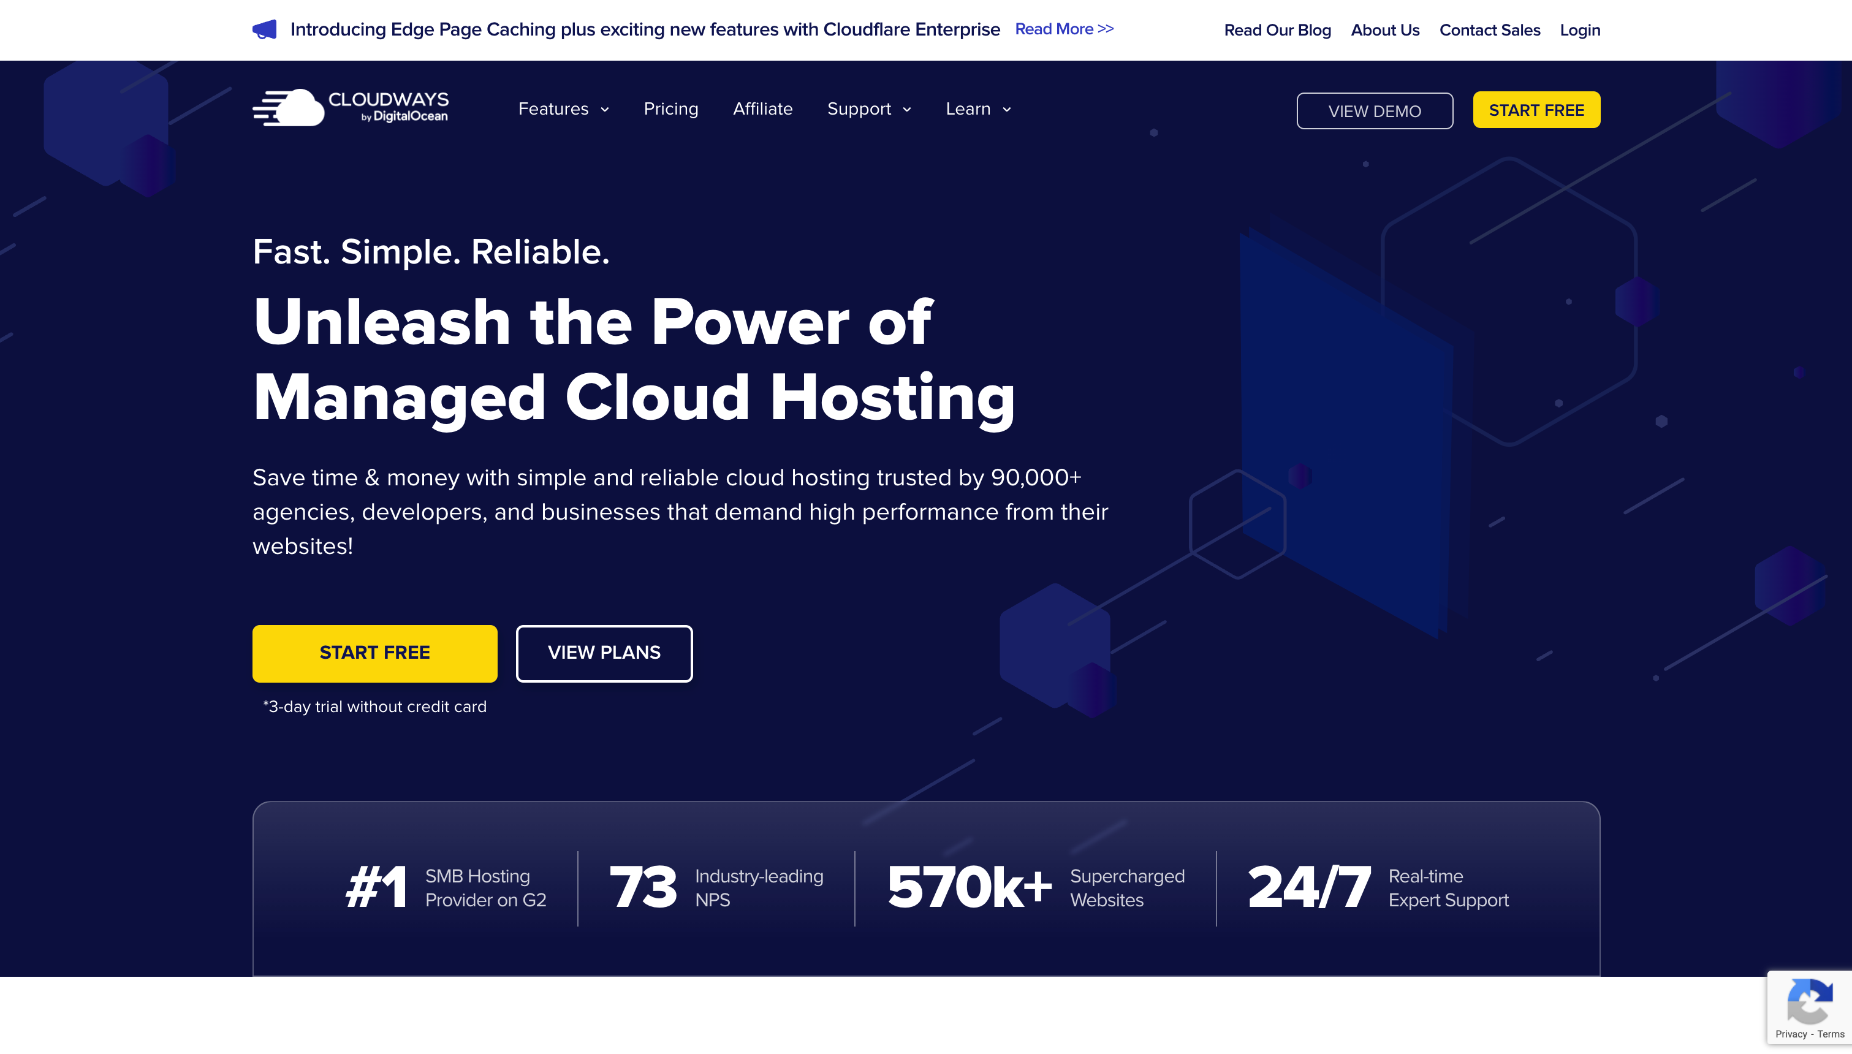
Task: Expand the Learn dropdown chevron
Action: coord(1007,110)
